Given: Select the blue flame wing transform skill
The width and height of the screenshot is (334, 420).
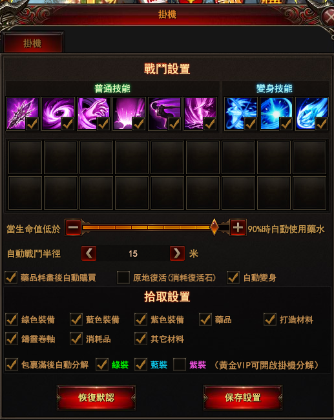Looking at the screenshot, I should (312, 114).
